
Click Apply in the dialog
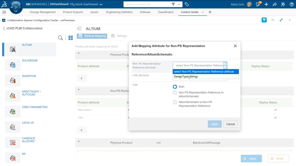tap(215, 124)
